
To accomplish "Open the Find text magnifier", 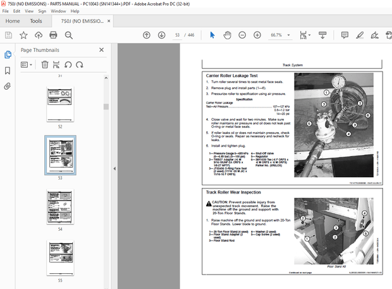I will coord(68,35).
